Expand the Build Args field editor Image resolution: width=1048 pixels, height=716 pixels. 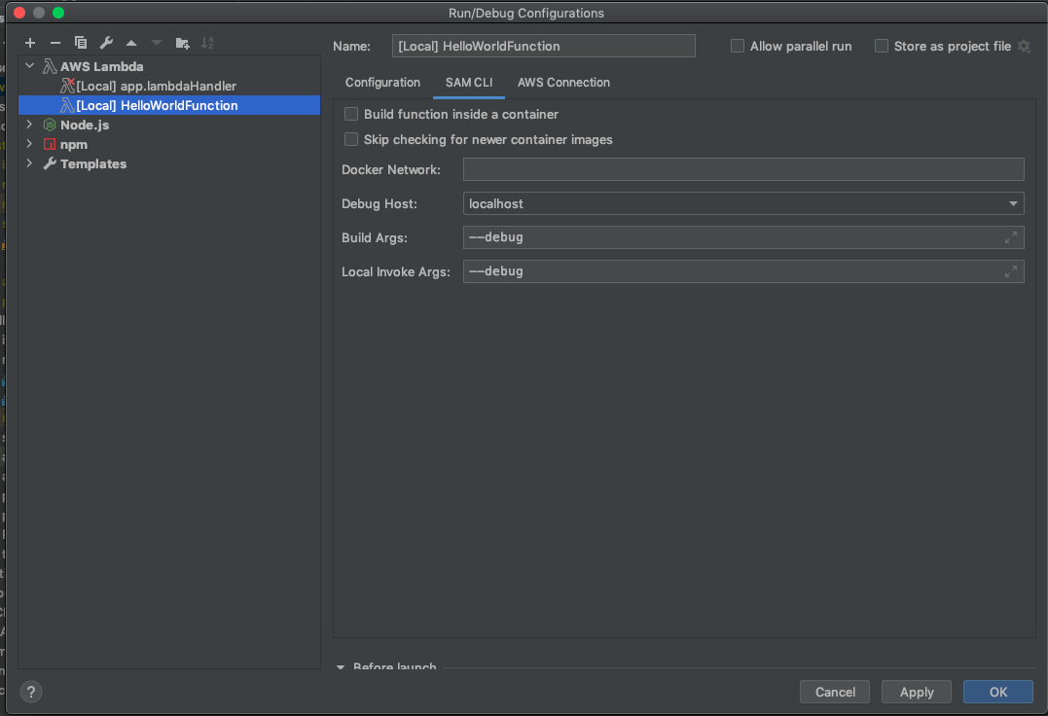tap(1011, 237)
